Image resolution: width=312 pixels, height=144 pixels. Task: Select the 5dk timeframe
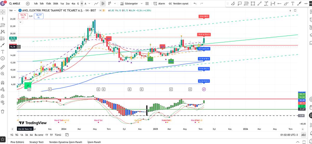tap(42, 4)
